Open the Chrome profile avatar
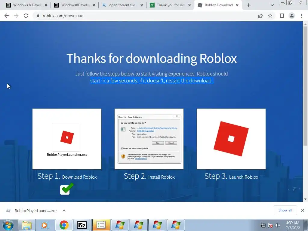Screen dimensions: 308x231 (x=292, y=16)
